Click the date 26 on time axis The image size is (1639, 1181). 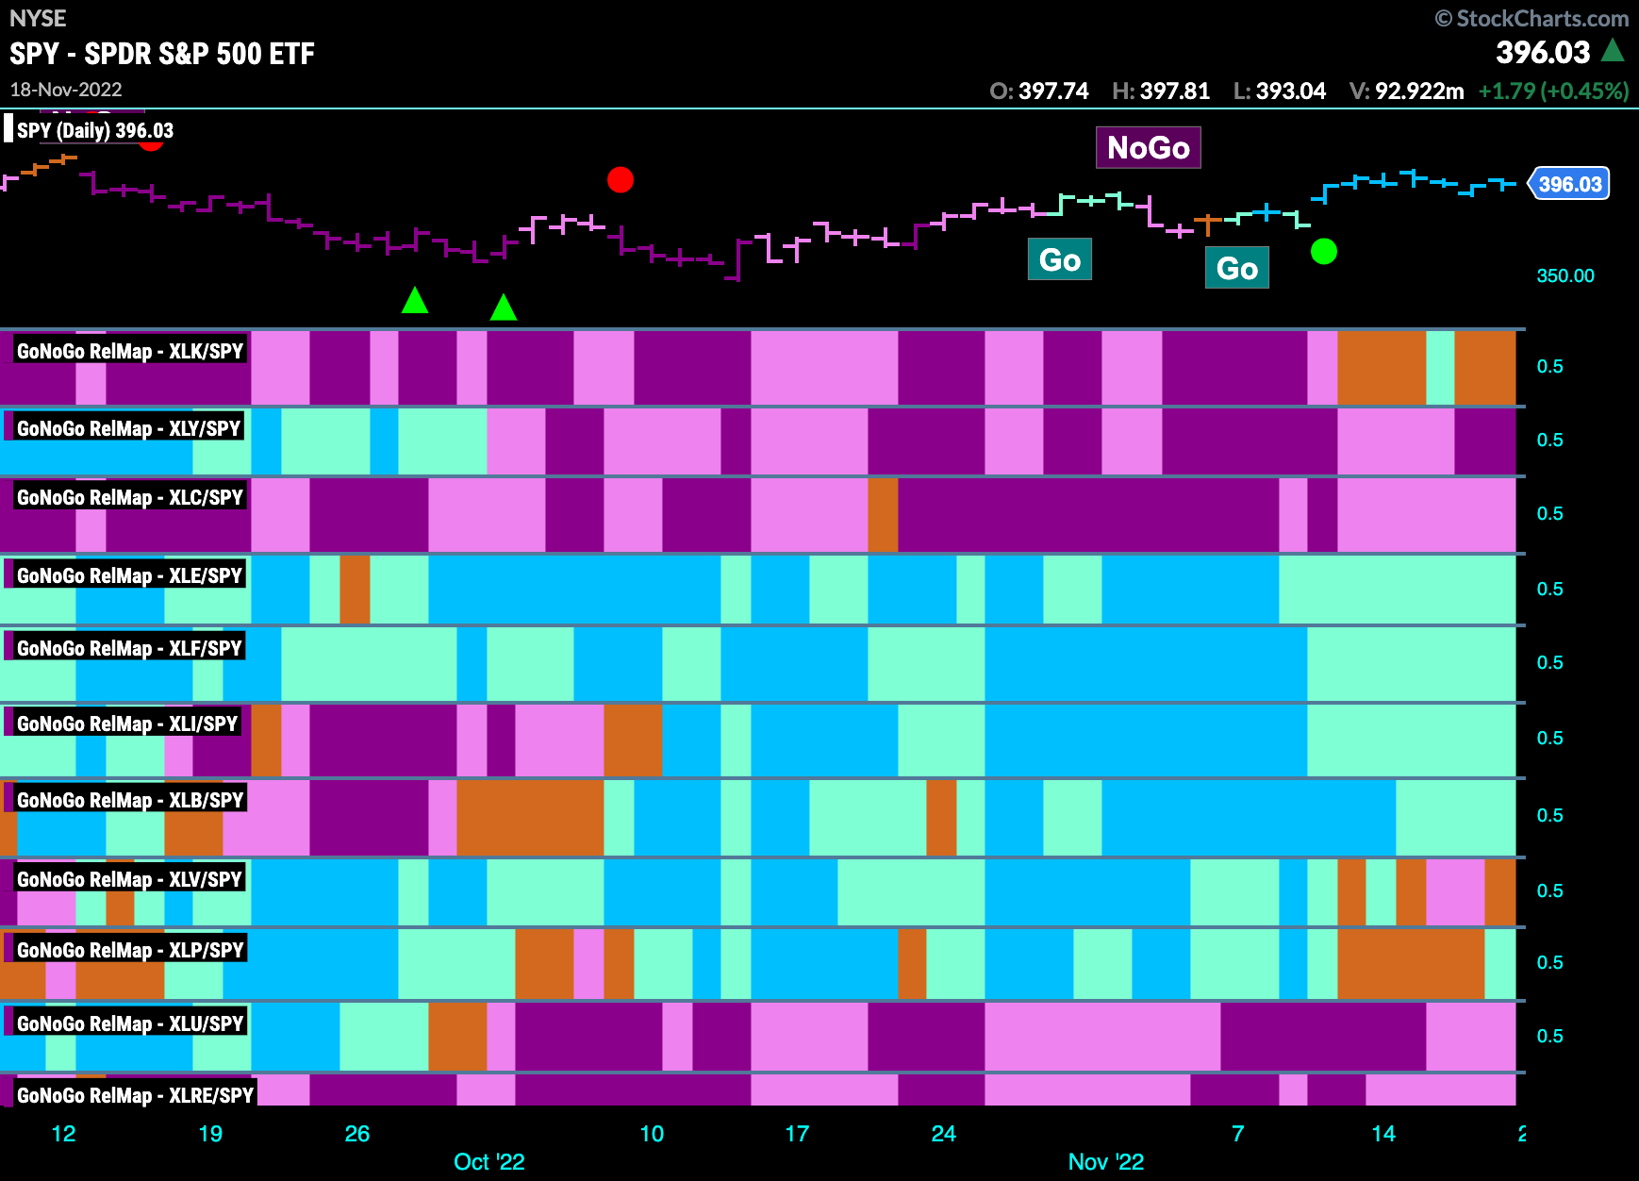coord(357,1133)
